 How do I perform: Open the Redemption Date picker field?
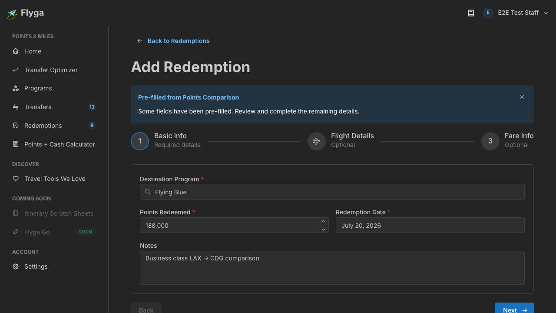point(430,225)
